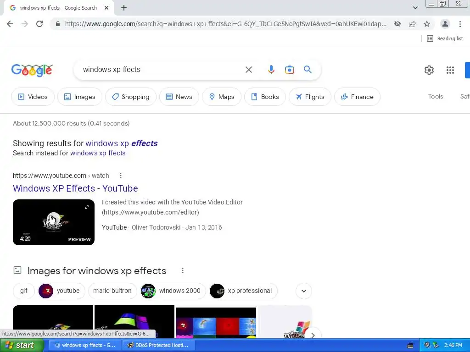The image size is (470, 352).
Task: Open the three-dot menu beside youtube.com result
Action: coord(121,176)
